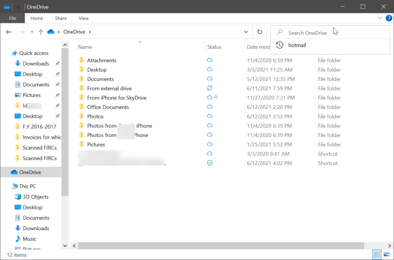Click 12 items status bar text
This screenshot has width=394, height=260.
point(17,255)
